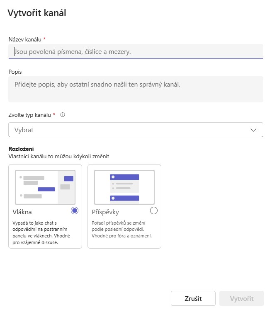Click the Vlákna layout description text
This screenshot has width=272, height=317.
40,232
